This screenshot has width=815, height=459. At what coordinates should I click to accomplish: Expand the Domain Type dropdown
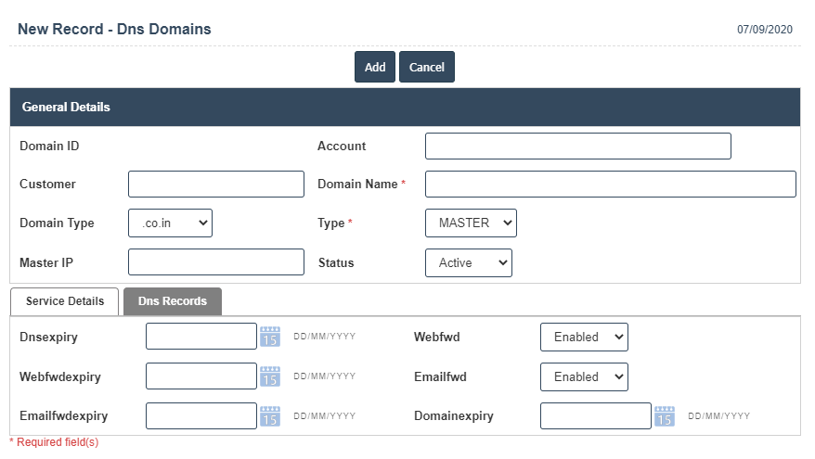(170, 223)
